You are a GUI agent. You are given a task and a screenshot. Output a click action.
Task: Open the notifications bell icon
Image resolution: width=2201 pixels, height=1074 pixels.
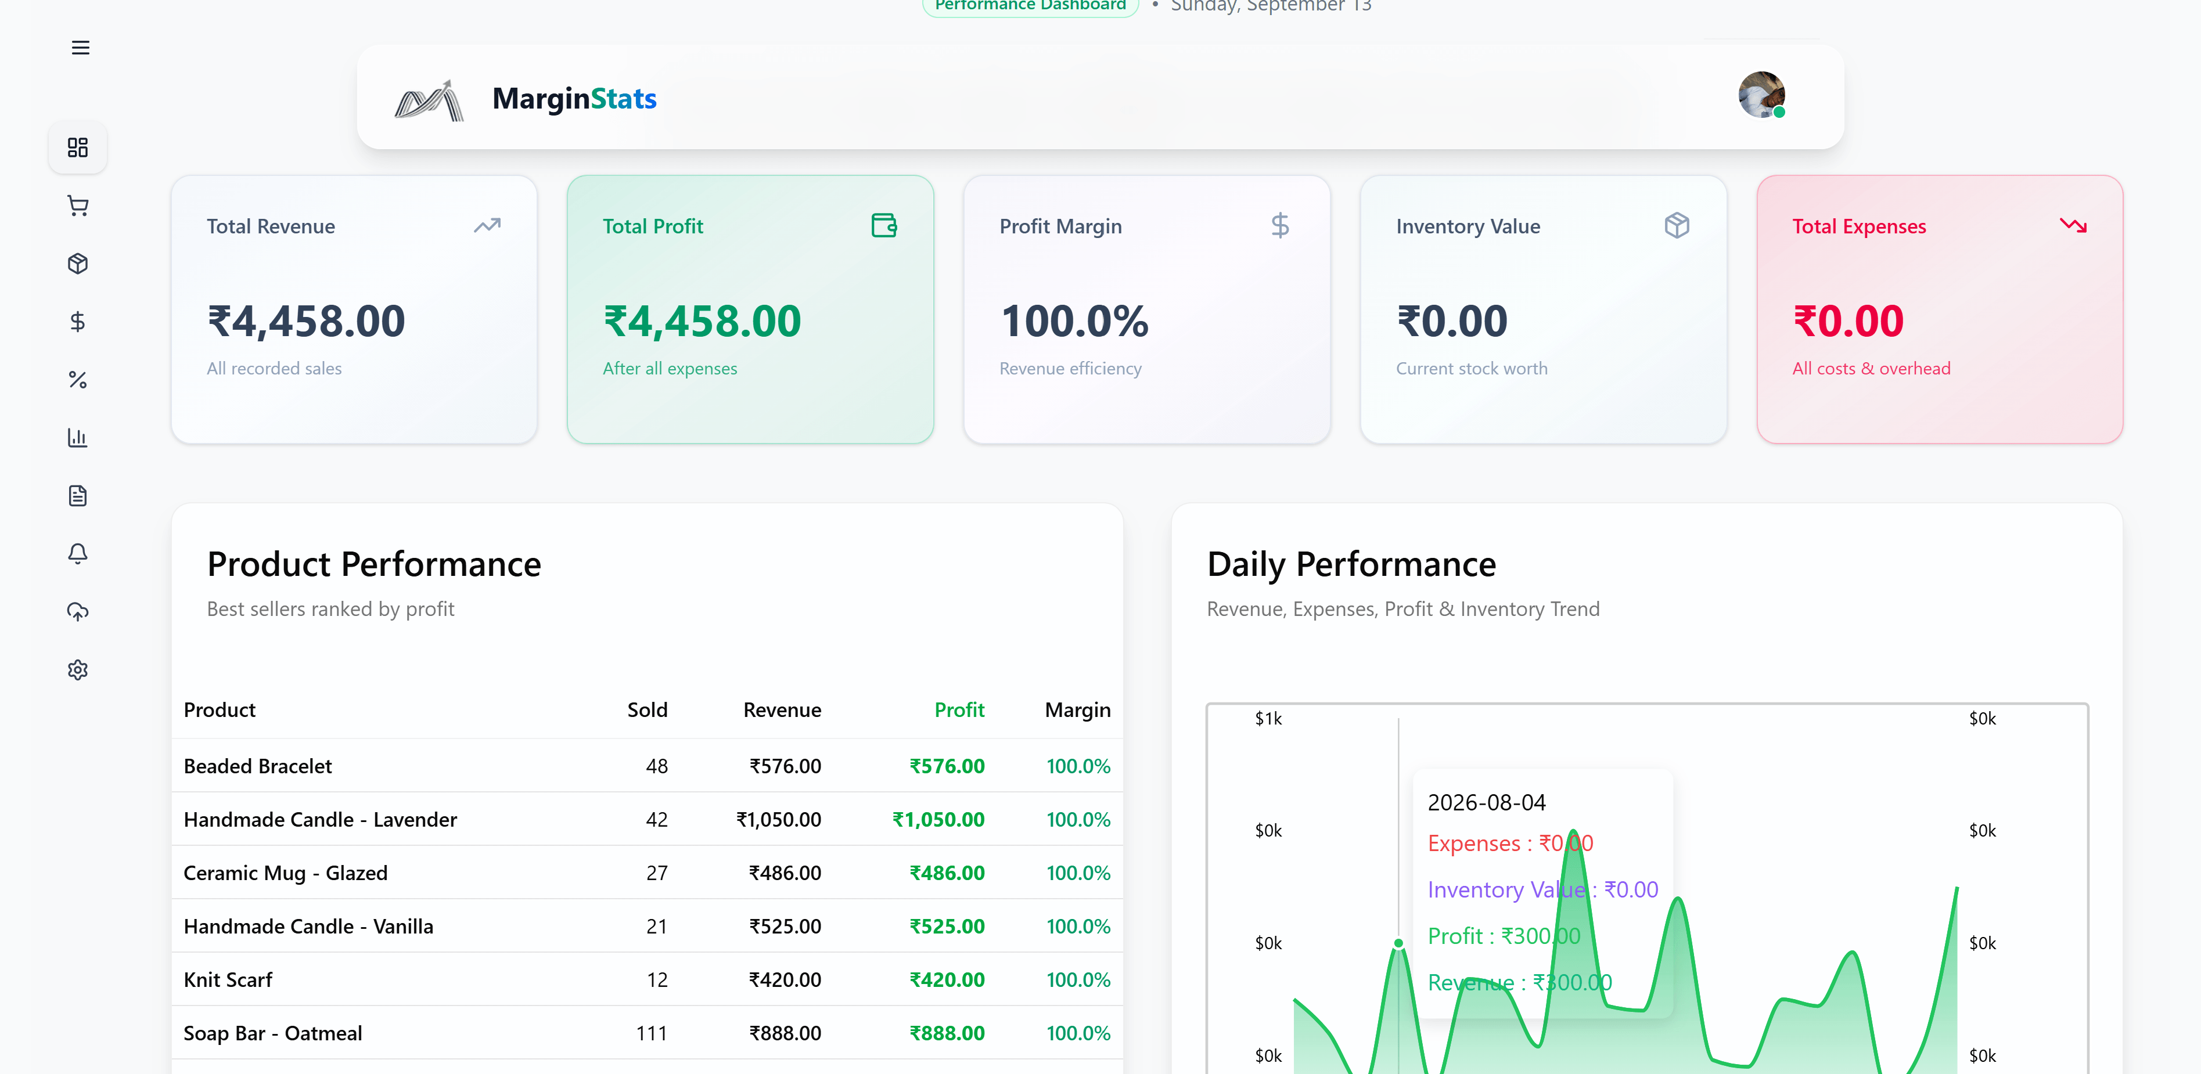(x=78, y=554)
